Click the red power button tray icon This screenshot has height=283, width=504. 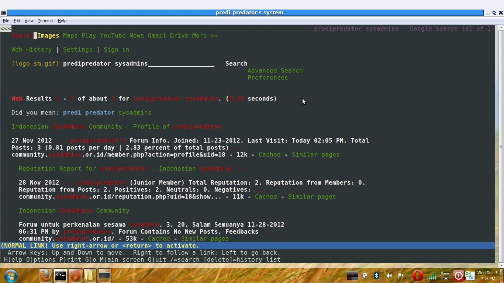pos(458,275)
